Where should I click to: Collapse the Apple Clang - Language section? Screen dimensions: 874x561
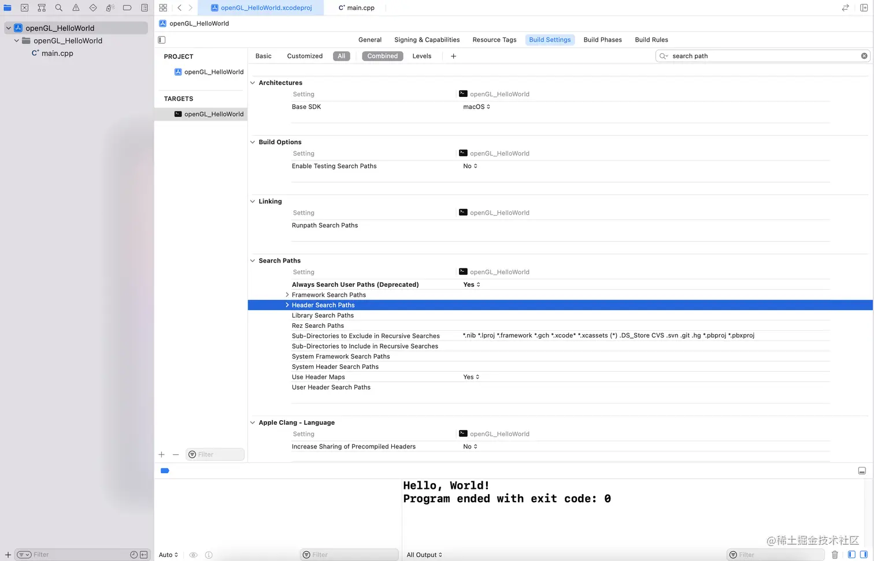pos(253,422)
